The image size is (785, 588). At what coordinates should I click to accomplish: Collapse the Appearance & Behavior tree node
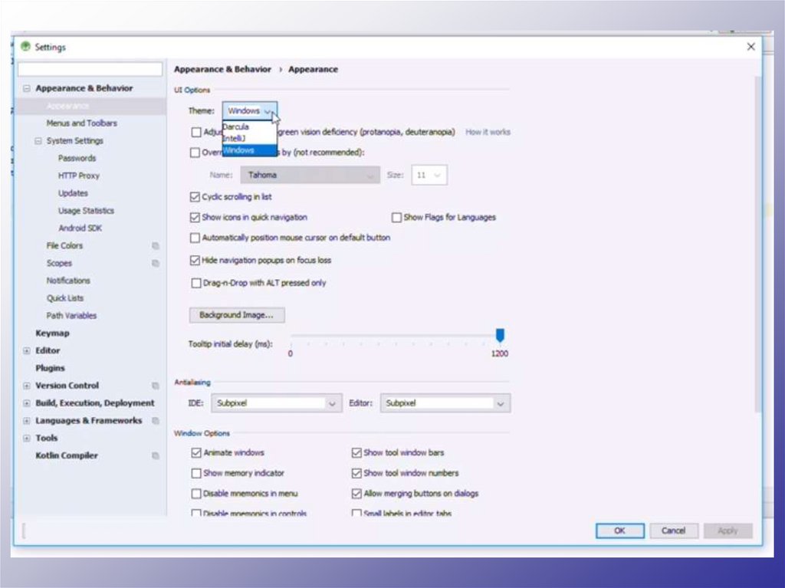pos(27,88)
